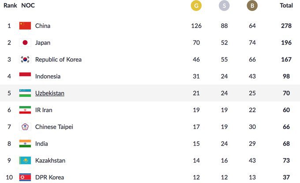Open the Uzbekistan country link
Image resolution: width=300 pixels, height=183 pixels.
point(50,93)
